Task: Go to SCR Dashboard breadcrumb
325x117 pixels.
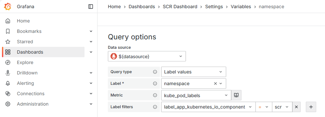Action: click(180, 6)
